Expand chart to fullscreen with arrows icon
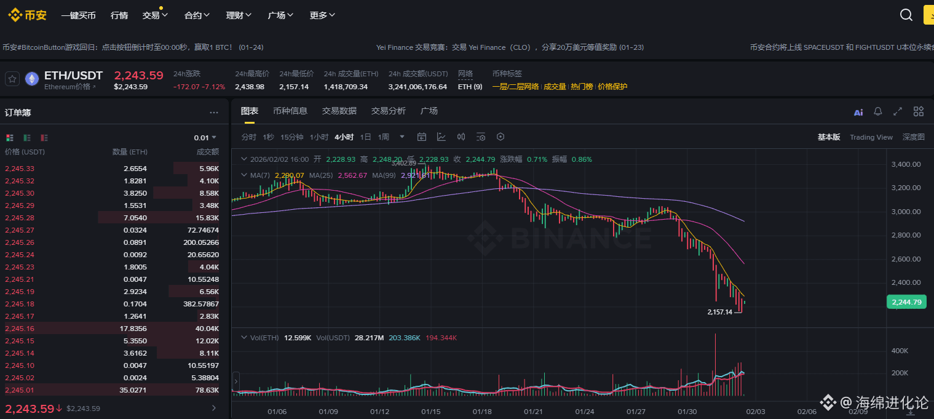The height and width of the screenshot is (419, 934). tap(898, 111)
